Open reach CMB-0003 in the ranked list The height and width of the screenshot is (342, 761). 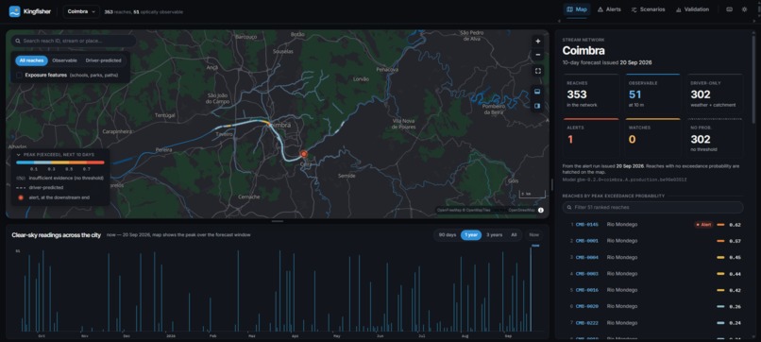tap(652, 274)
